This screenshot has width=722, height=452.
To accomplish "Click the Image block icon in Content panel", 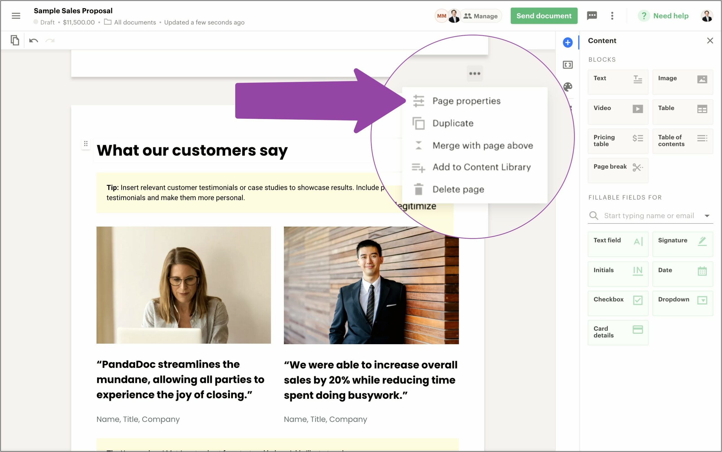I will 702,79.
